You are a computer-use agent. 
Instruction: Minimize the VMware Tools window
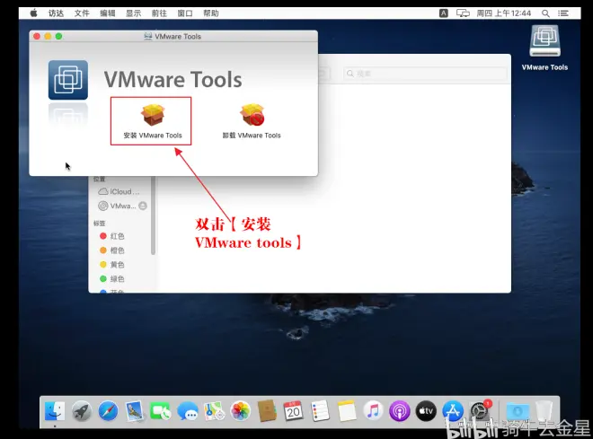[48, 36]
